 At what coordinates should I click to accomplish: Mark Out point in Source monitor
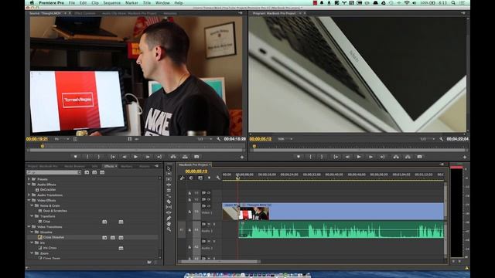[x=99, y=157]
